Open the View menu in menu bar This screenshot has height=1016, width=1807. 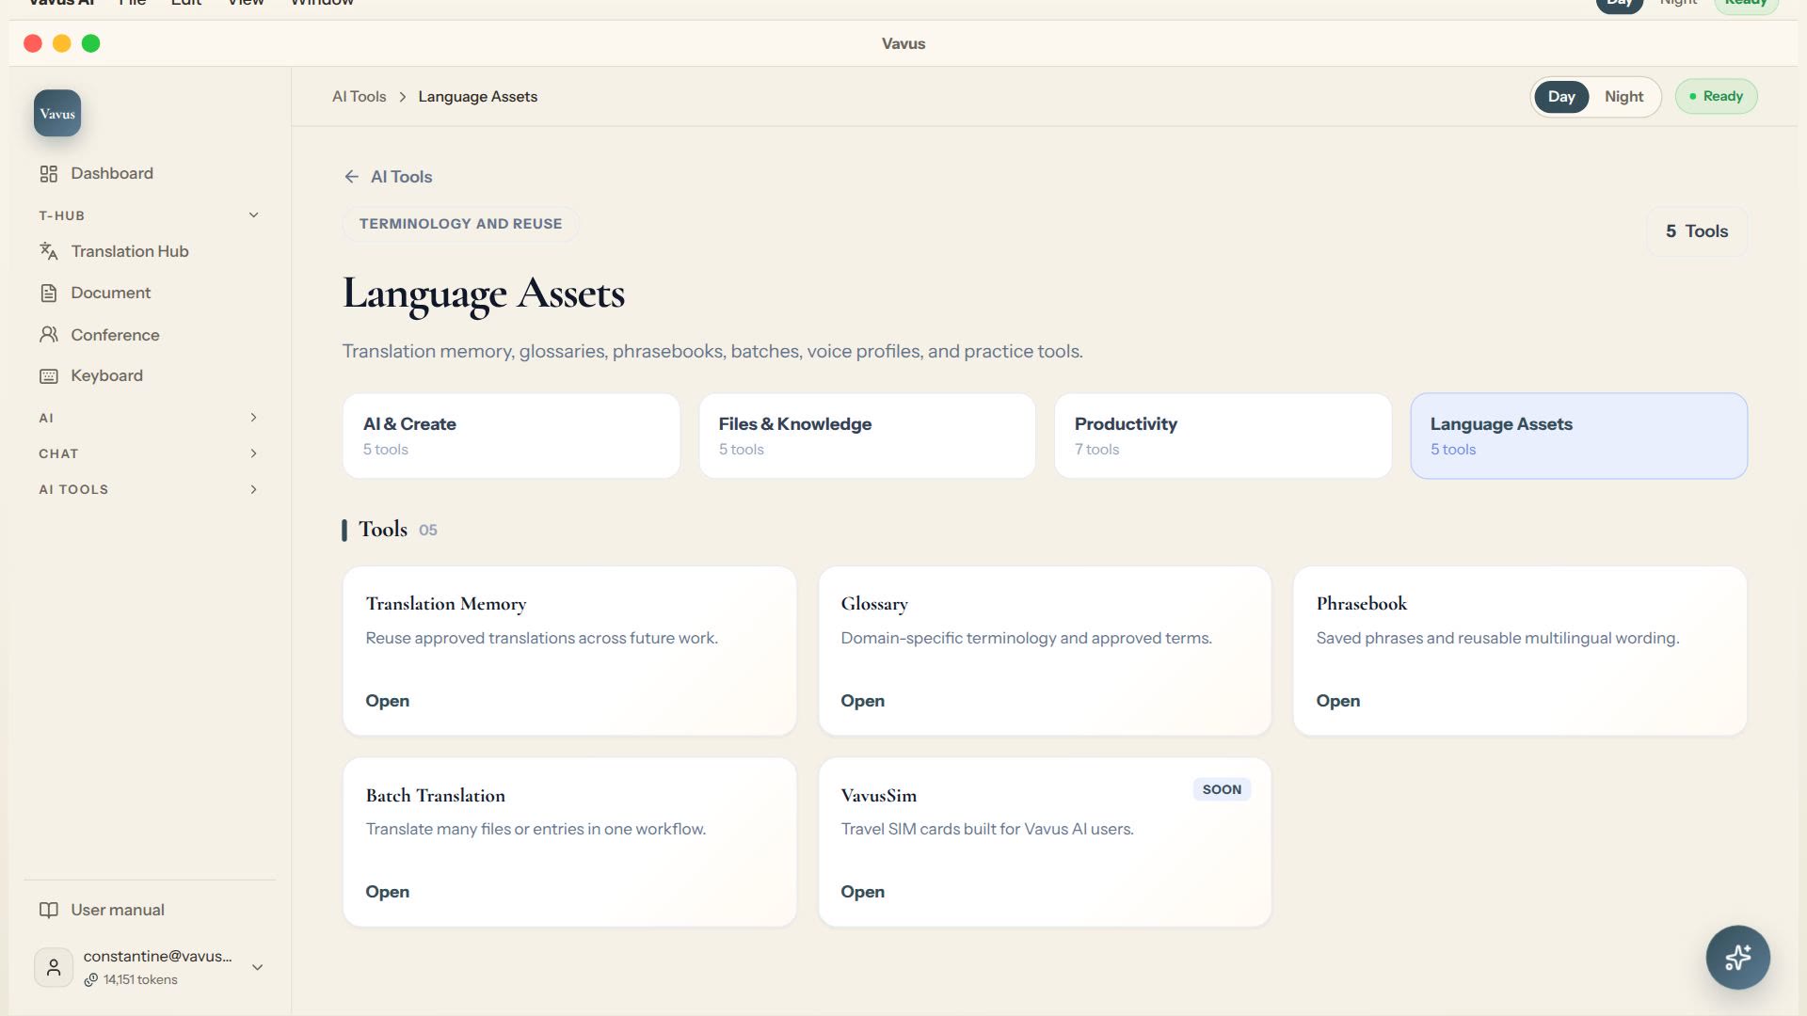coord(246,3)
